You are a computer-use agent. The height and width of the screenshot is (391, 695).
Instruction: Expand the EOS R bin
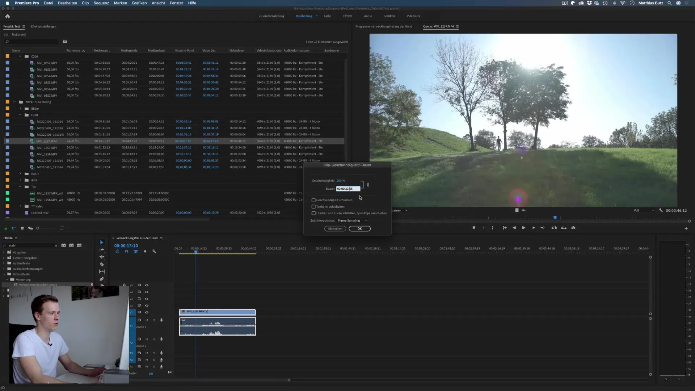pyautogui.click(x=20, y=174)
